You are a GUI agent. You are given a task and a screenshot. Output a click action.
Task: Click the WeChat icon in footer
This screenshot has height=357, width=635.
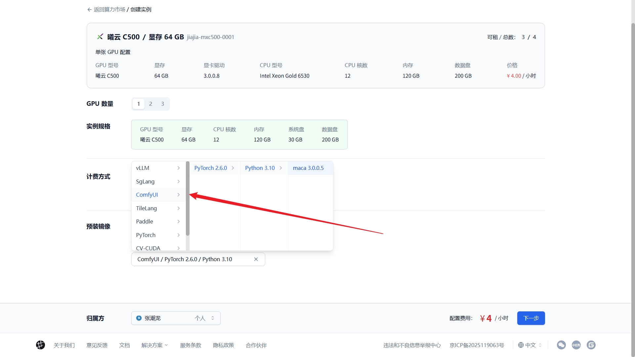561,345
